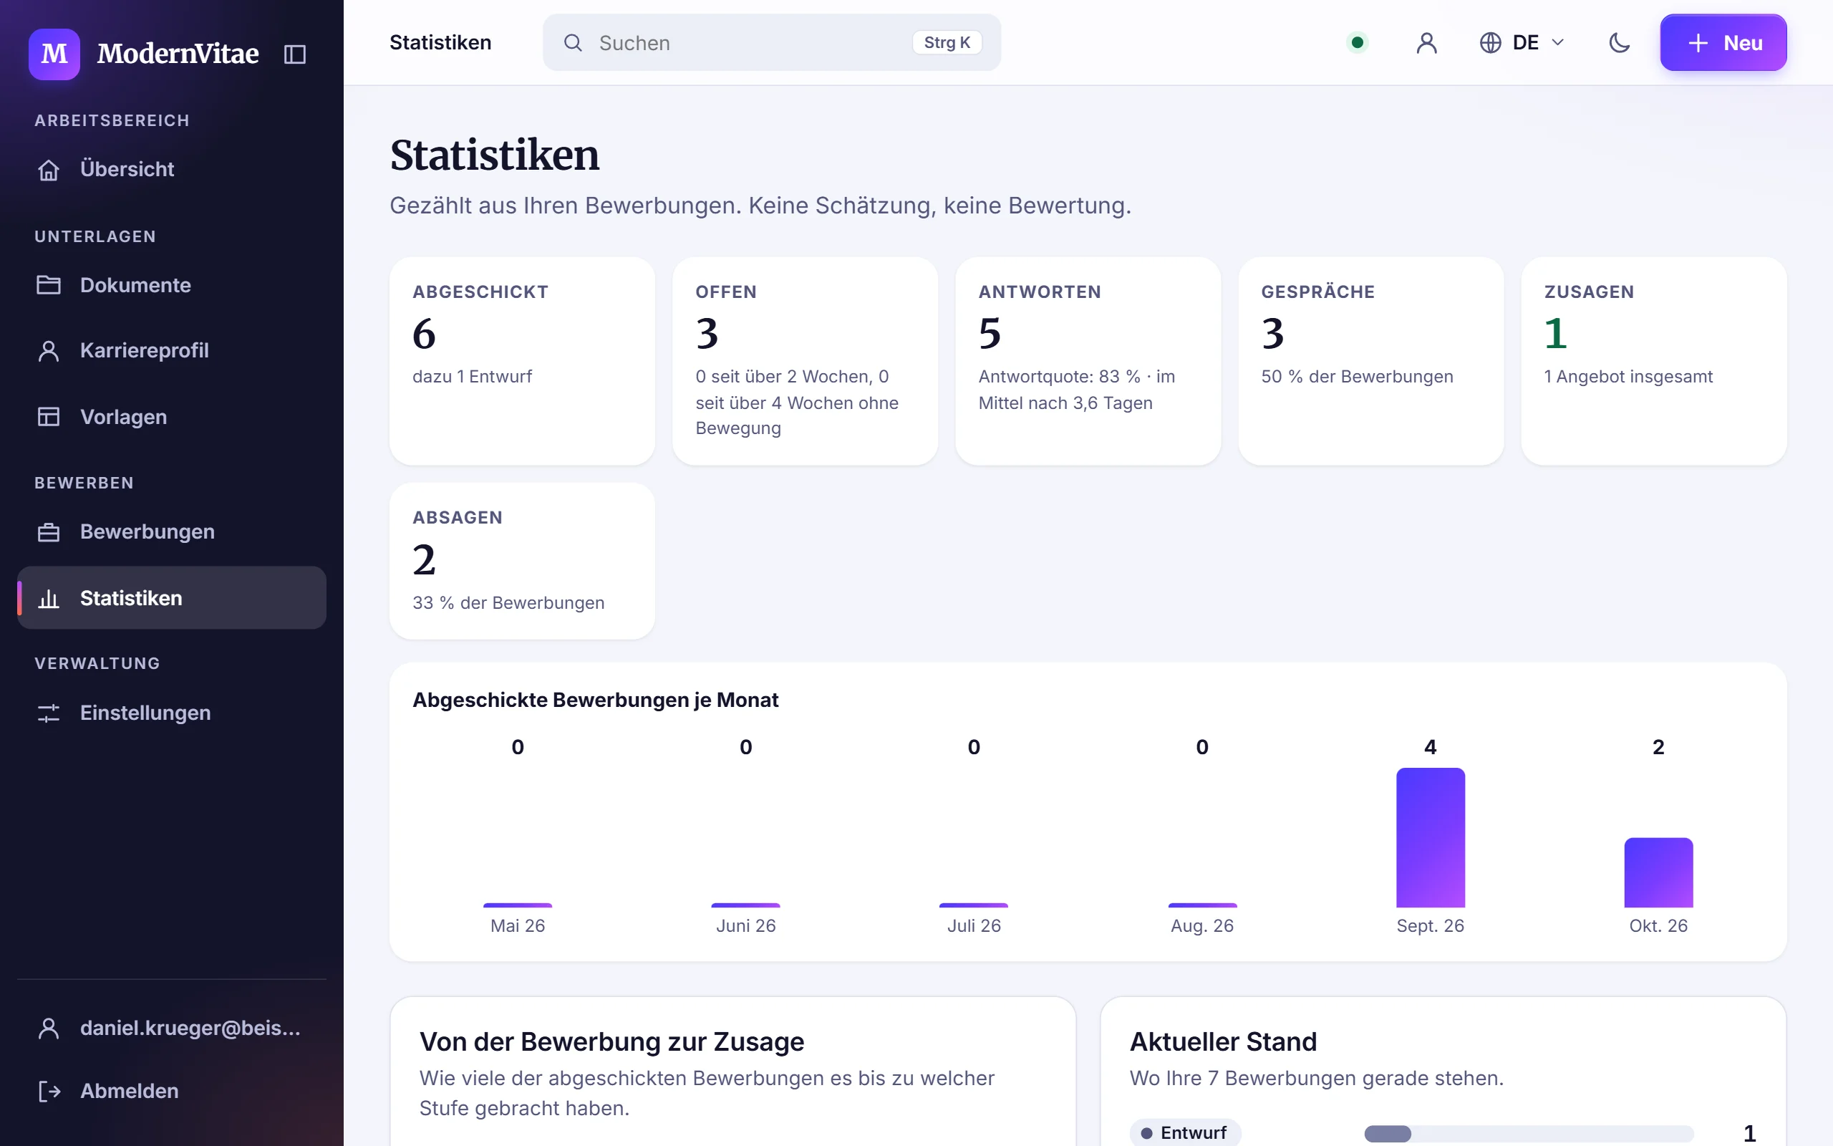Click the ModernVitae M logo
The height and width of the screenshot is (1146, 1833).
point(54,54)
